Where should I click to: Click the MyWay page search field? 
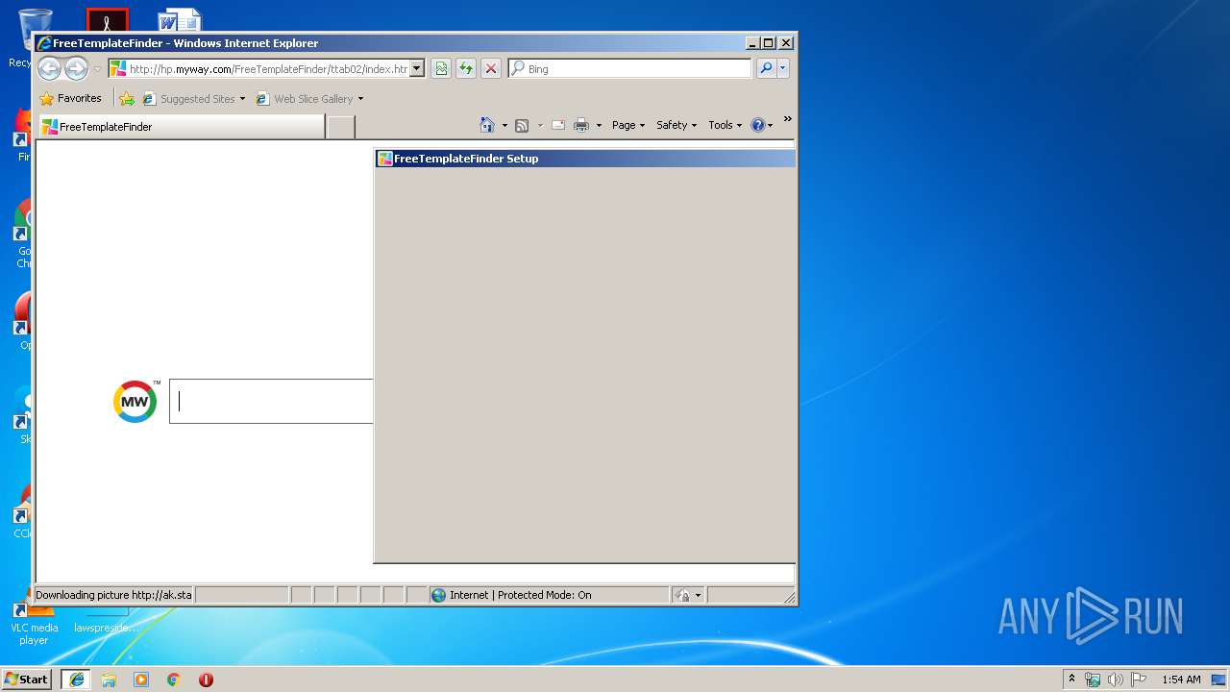click(271, 401)
